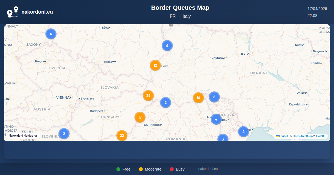Expand the blue 8 cluster marker
The height and width of the screenshot is (175, 334).
[214, 97]
